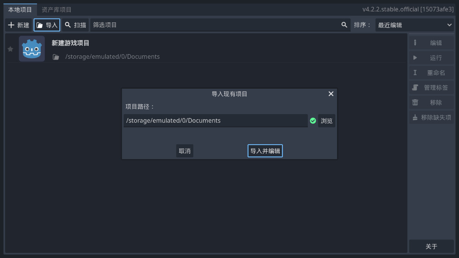Screen dimensions: 459x258
Task: Click the search magnifier in filter box
Action: point(344,25)
